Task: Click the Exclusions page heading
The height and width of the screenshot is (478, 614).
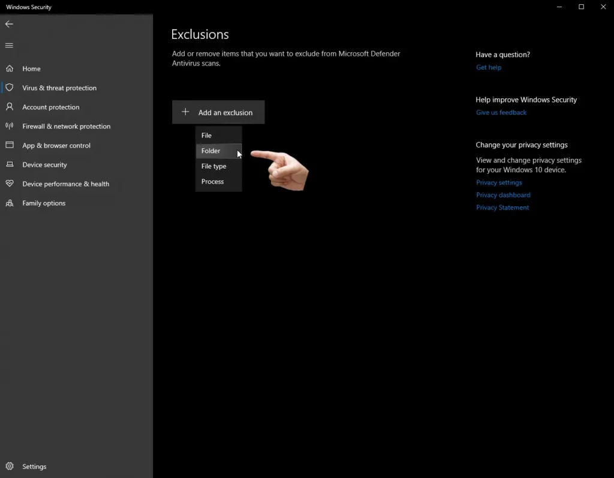Action: click(200, 34)
